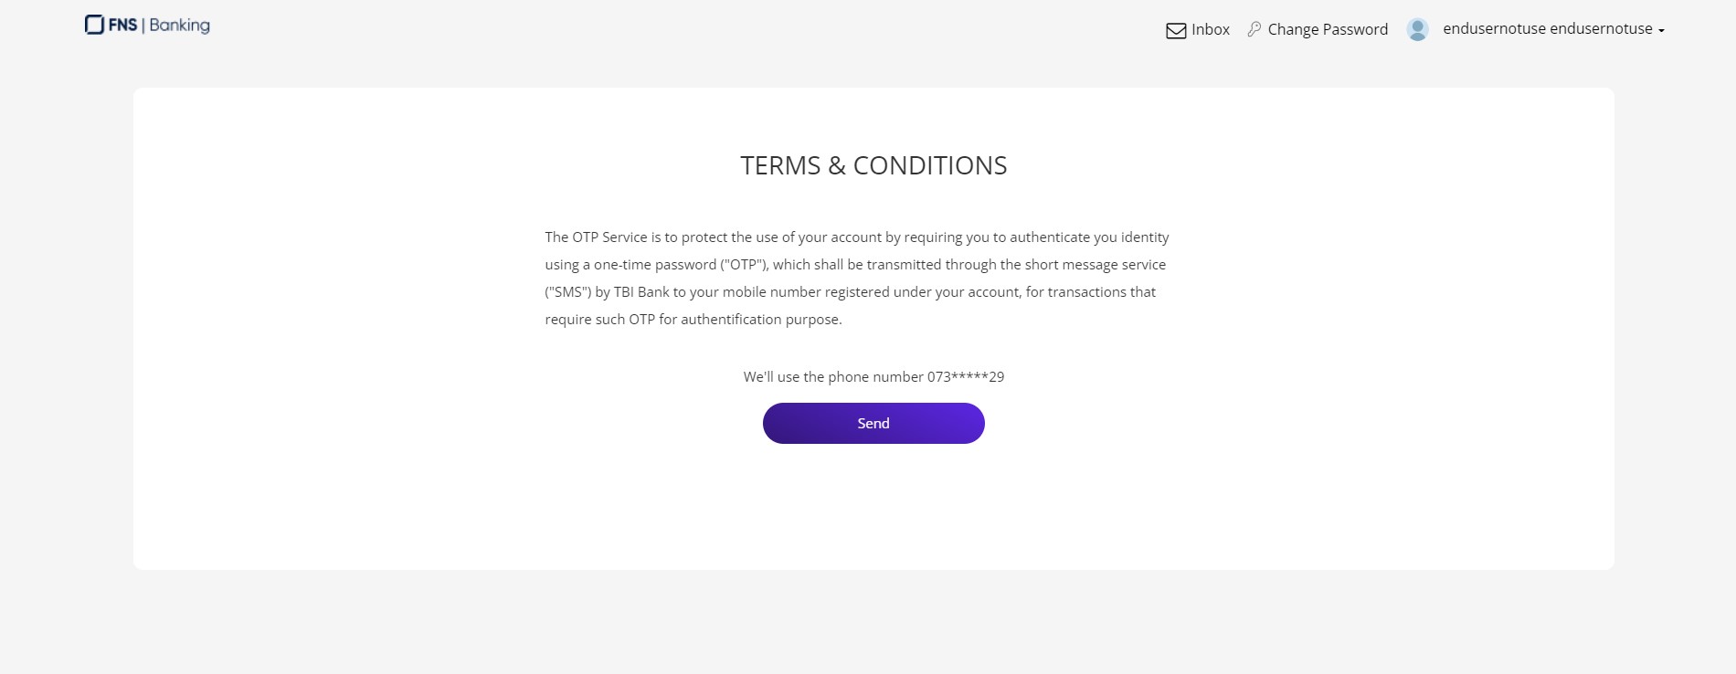
Task: Click the Inbox envelope icon
Action: [1176, 30]
